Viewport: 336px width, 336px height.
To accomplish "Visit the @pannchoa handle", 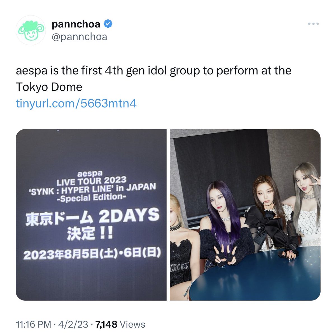I will pos(80,37).
